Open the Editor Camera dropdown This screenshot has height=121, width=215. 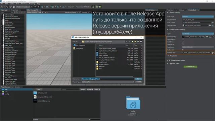pos(33,12)
